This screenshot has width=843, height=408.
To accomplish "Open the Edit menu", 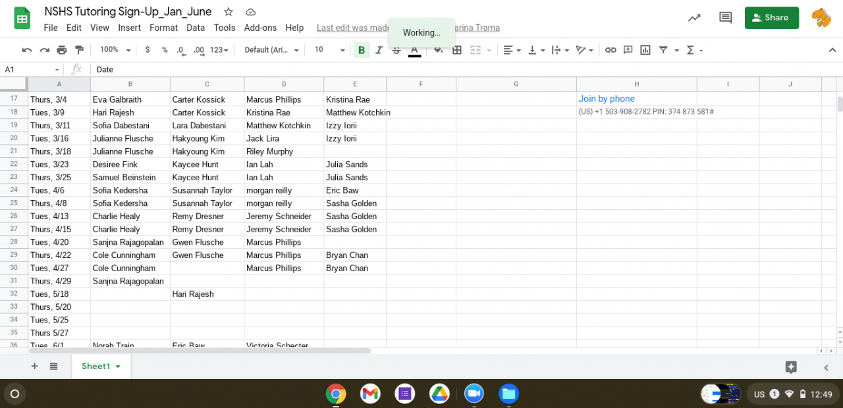I will [74, 28].
